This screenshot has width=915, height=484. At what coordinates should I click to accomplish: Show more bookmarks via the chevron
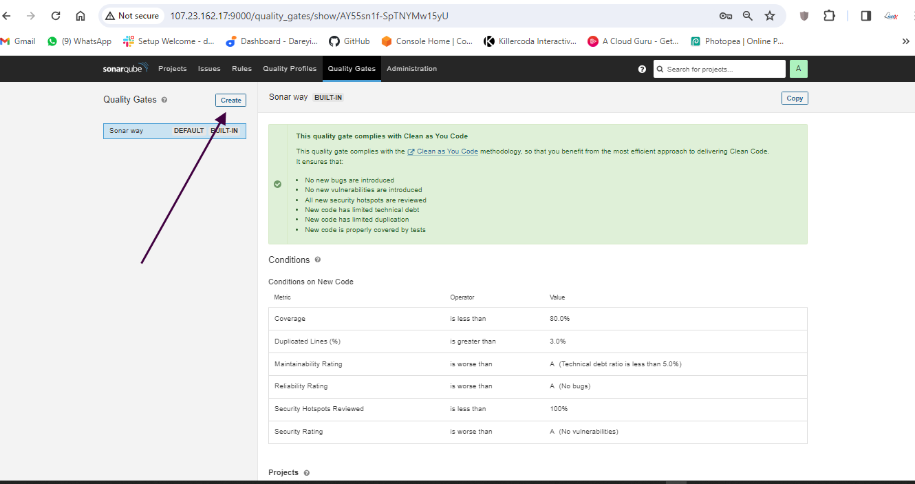(905, 41)
